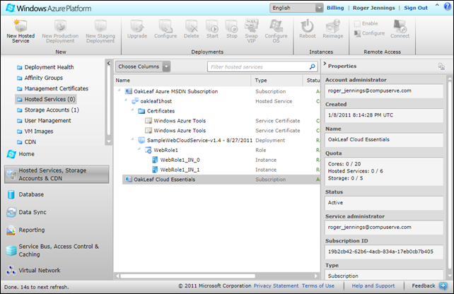
Task: Select Storage Accounts (1) in the tree
Action: [52, 110]
